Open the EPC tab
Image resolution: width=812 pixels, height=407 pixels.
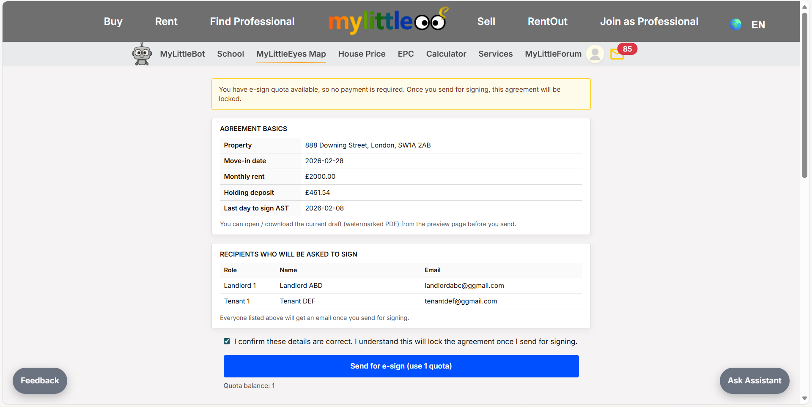[406, 54]
